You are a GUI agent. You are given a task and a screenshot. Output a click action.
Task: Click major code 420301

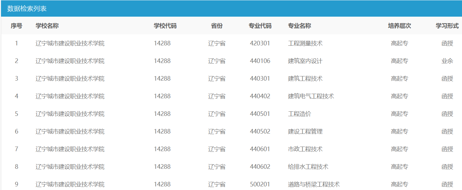pos(260,43)
